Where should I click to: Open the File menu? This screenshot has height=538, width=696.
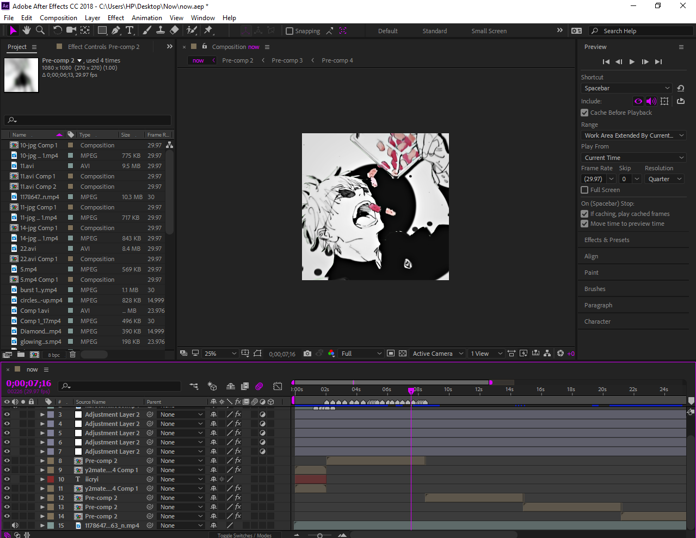[x=9, y=18]
